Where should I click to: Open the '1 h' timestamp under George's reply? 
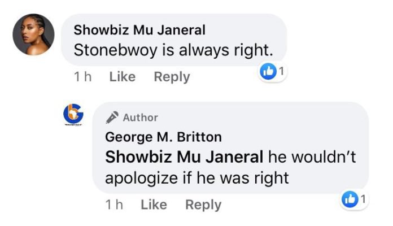point(114,205)
